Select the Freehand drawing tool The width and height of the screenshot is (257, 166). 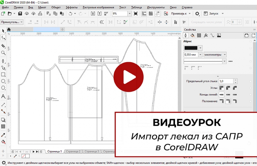3,61
